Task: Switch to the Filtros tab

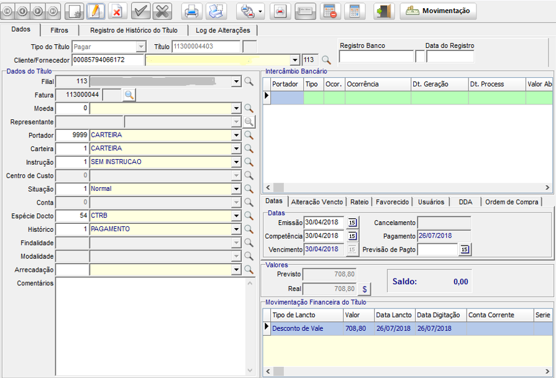Action: click(59, 30)
